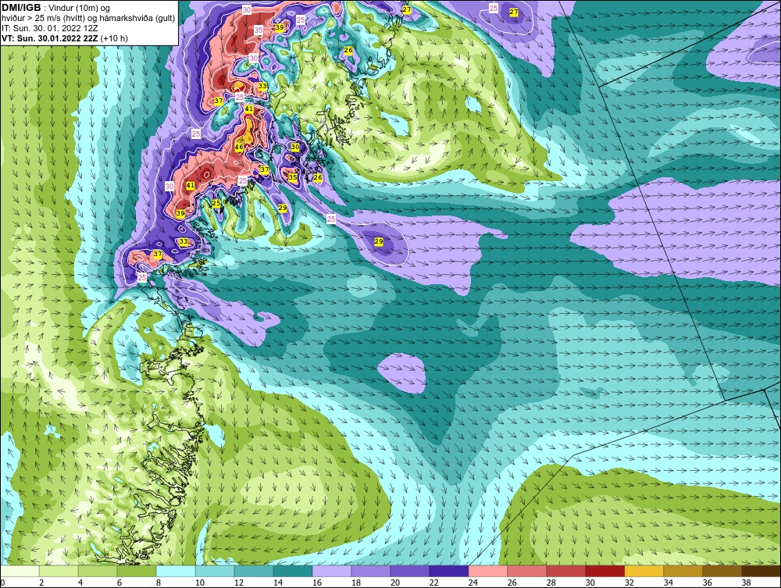
Task: Click the legend tick label '4'
Action: pos(80,583)
